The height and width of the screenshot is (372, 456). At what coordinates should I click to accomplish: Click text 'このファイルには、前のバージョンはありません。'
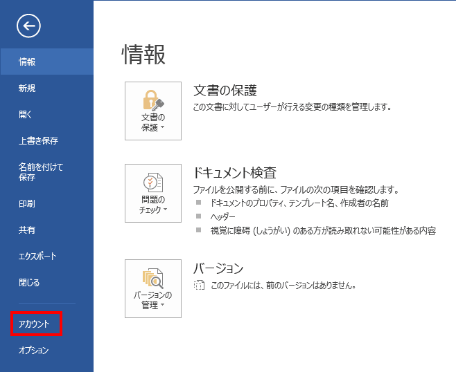coord(283,286)
